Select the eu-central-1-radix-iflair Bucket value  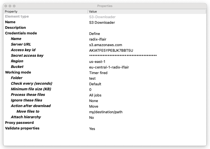point(109,67)
